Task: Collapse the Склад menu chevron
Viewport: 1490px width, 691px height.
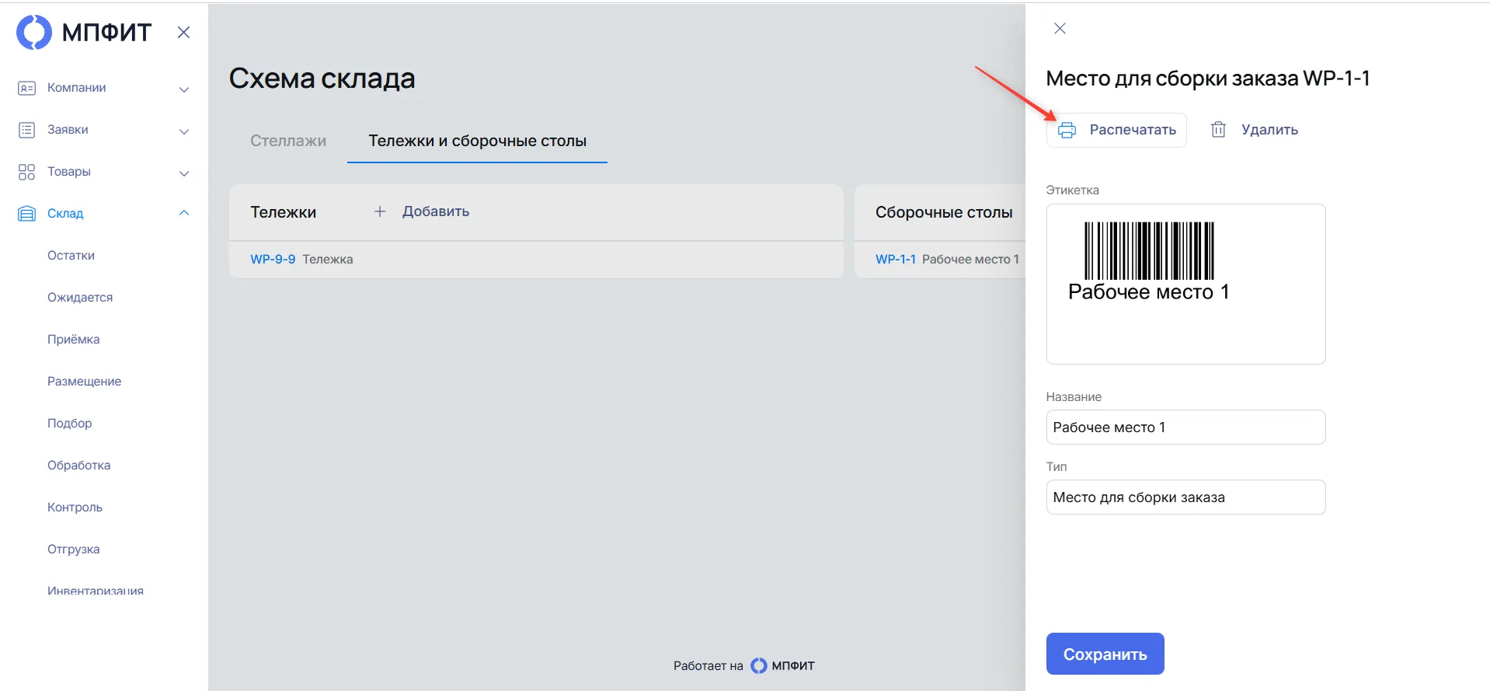Action: (184, 213)
